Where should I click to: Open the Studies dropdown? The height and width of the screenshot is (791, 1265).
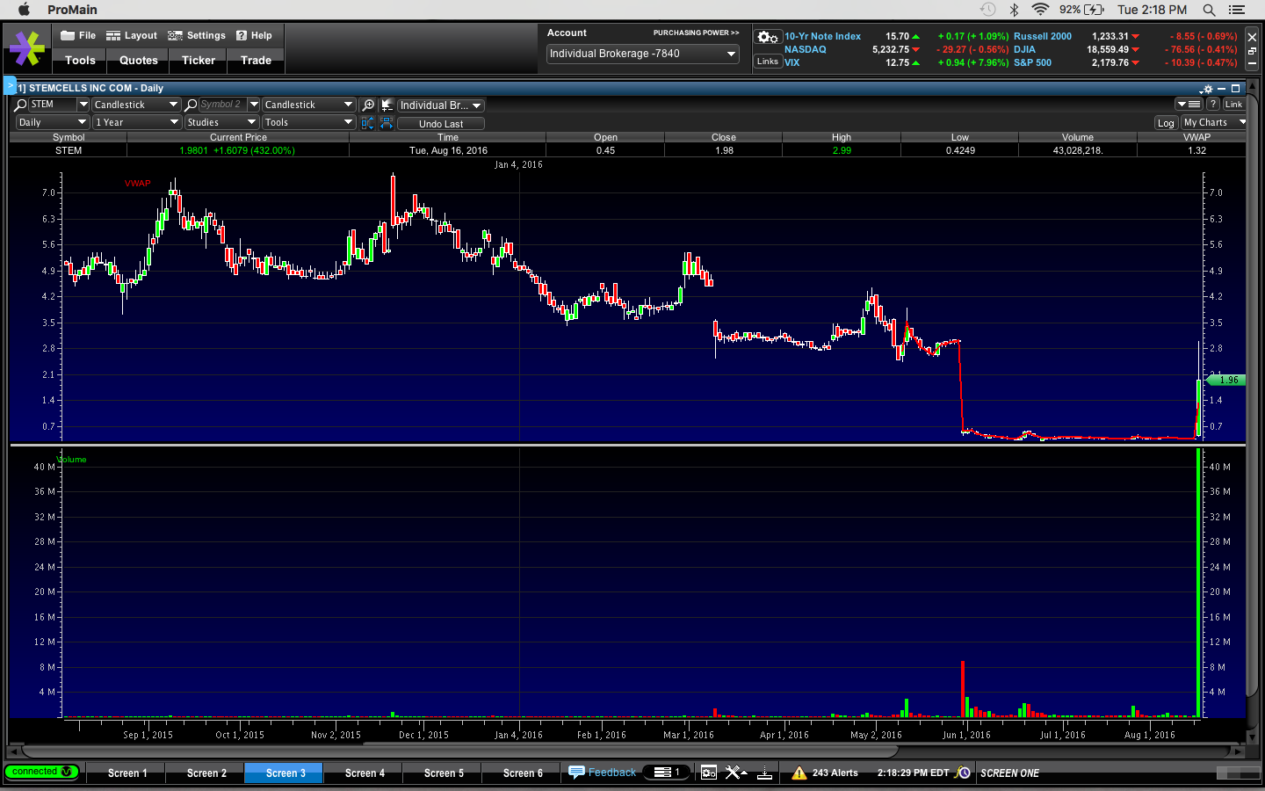coord(221,123)
